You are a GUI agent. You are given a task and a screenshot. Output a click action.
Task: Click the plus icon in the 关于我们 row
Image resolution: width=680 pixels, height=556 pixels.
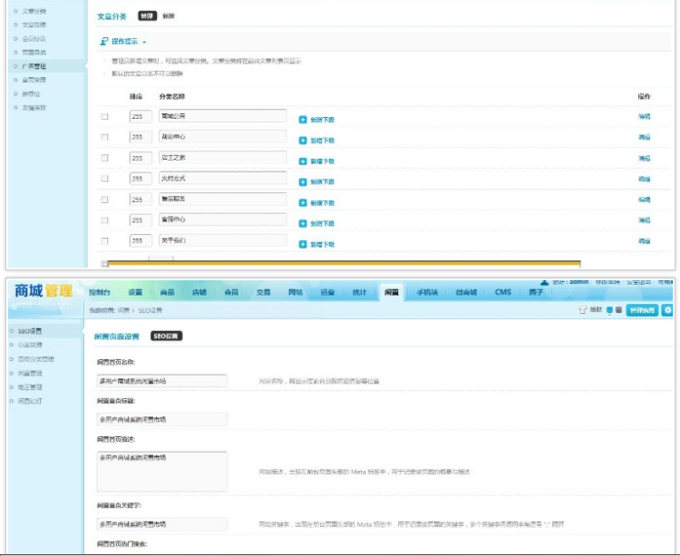point(303,245)
